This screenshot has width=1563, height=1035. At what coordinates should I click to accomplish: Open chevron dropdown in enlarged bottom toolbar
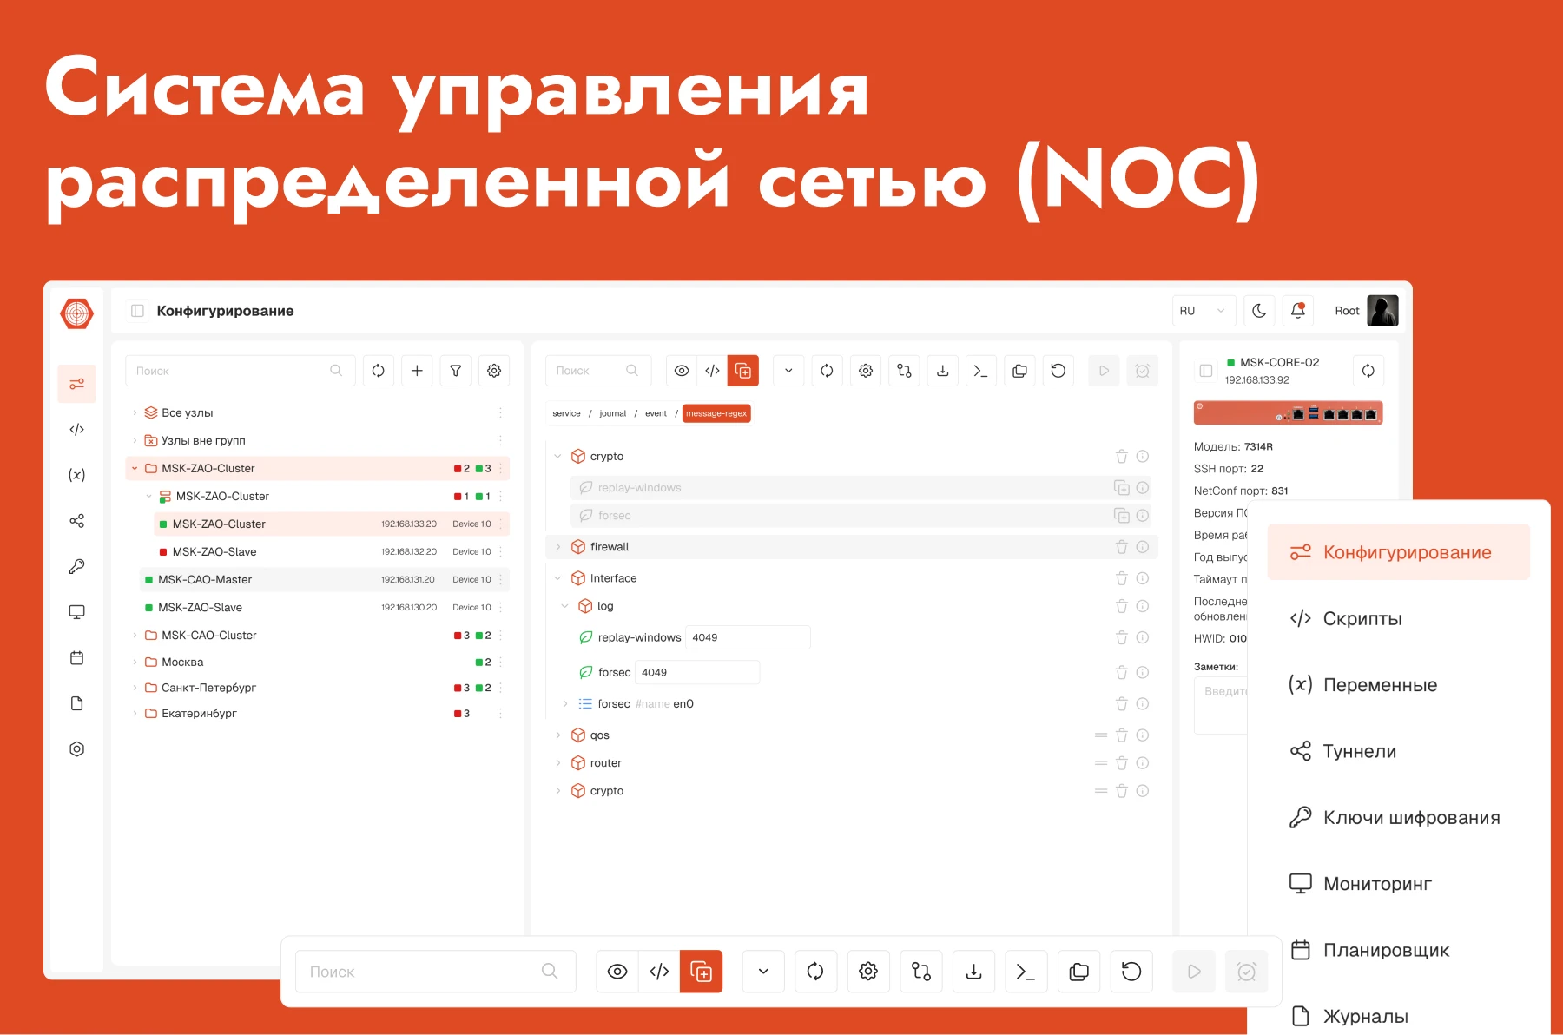coord(763,972)
